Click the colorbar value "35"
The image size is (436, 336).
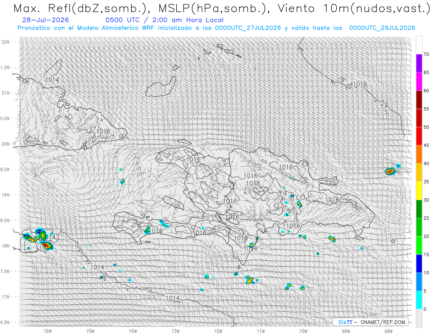coord(427,182)
